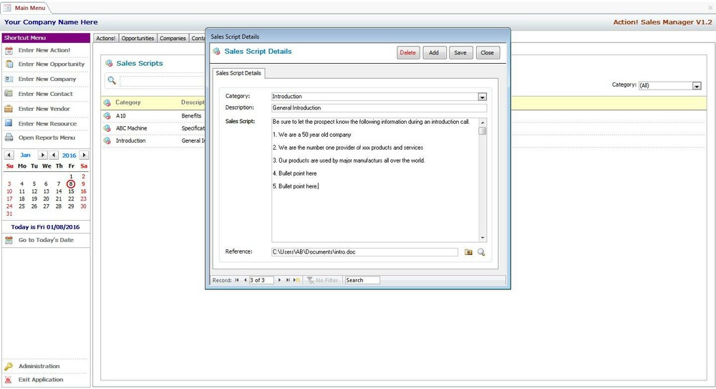
Task: Click the Administration link
Action: [x=39, y=366]
